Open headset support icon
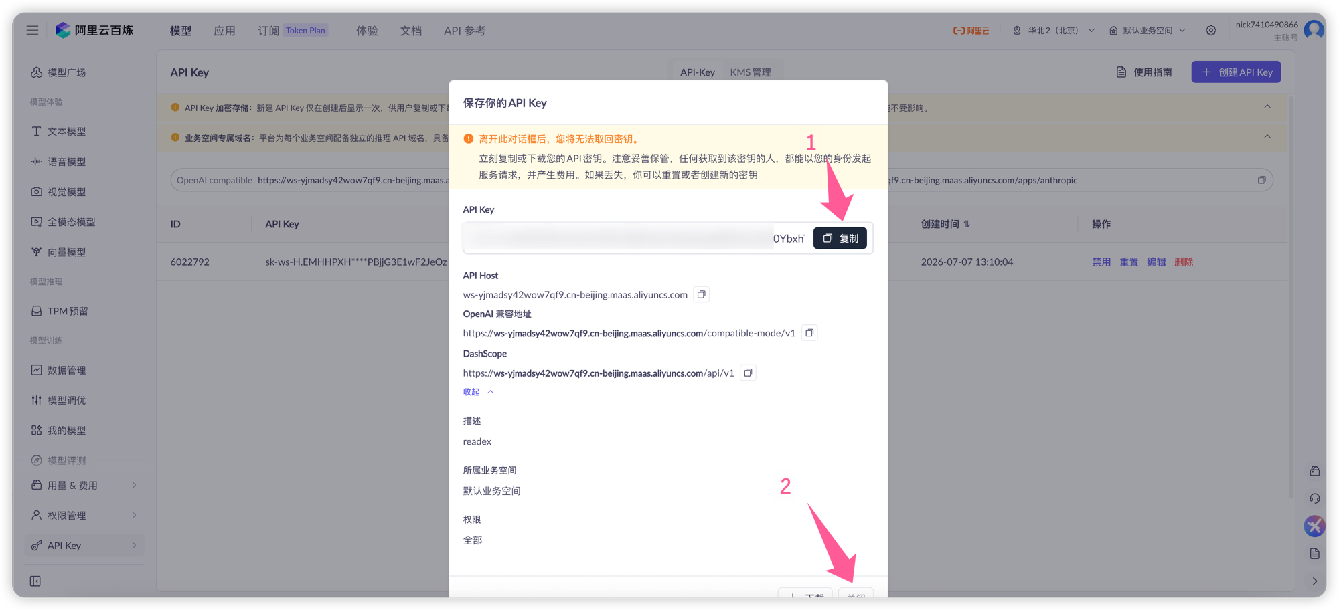Image resolution: width=1339 pixels, height=610 pixels. (1314, 498)
